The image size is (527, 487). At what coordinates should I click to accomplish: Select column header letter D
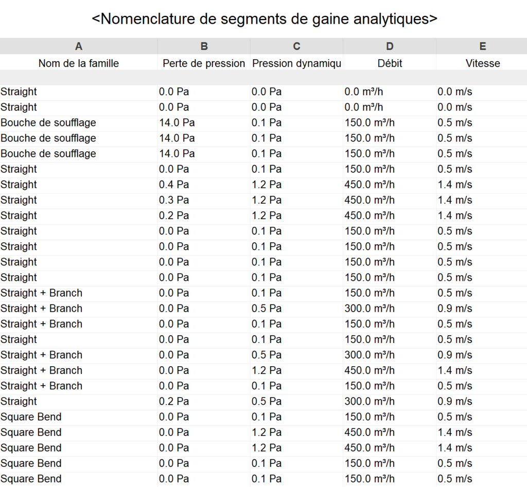(x=390, y=46)
